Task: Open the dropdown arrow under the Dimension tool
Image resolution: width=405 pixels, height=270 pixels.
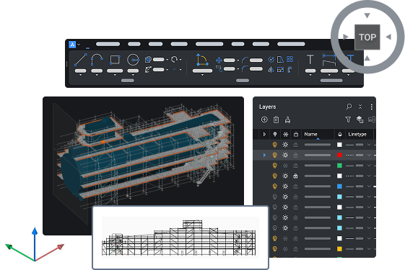Action: (x=329, y=75)
